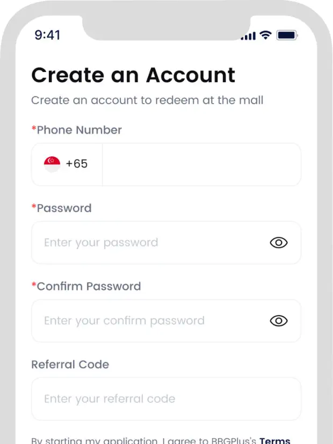Click the Confirm Password label

(x=88, y=286)
